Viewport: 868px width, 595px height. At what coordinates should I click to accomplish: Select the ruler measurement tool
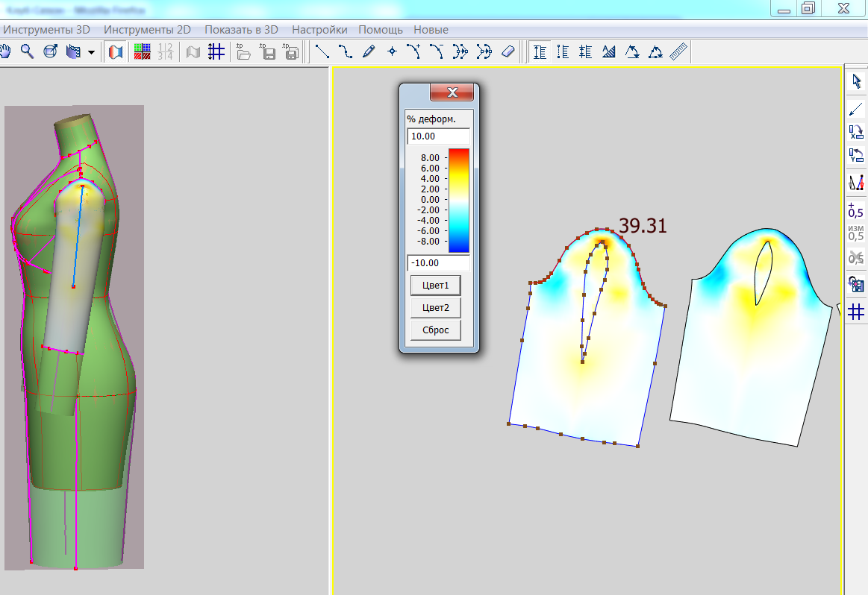click(x=678, y=51)
